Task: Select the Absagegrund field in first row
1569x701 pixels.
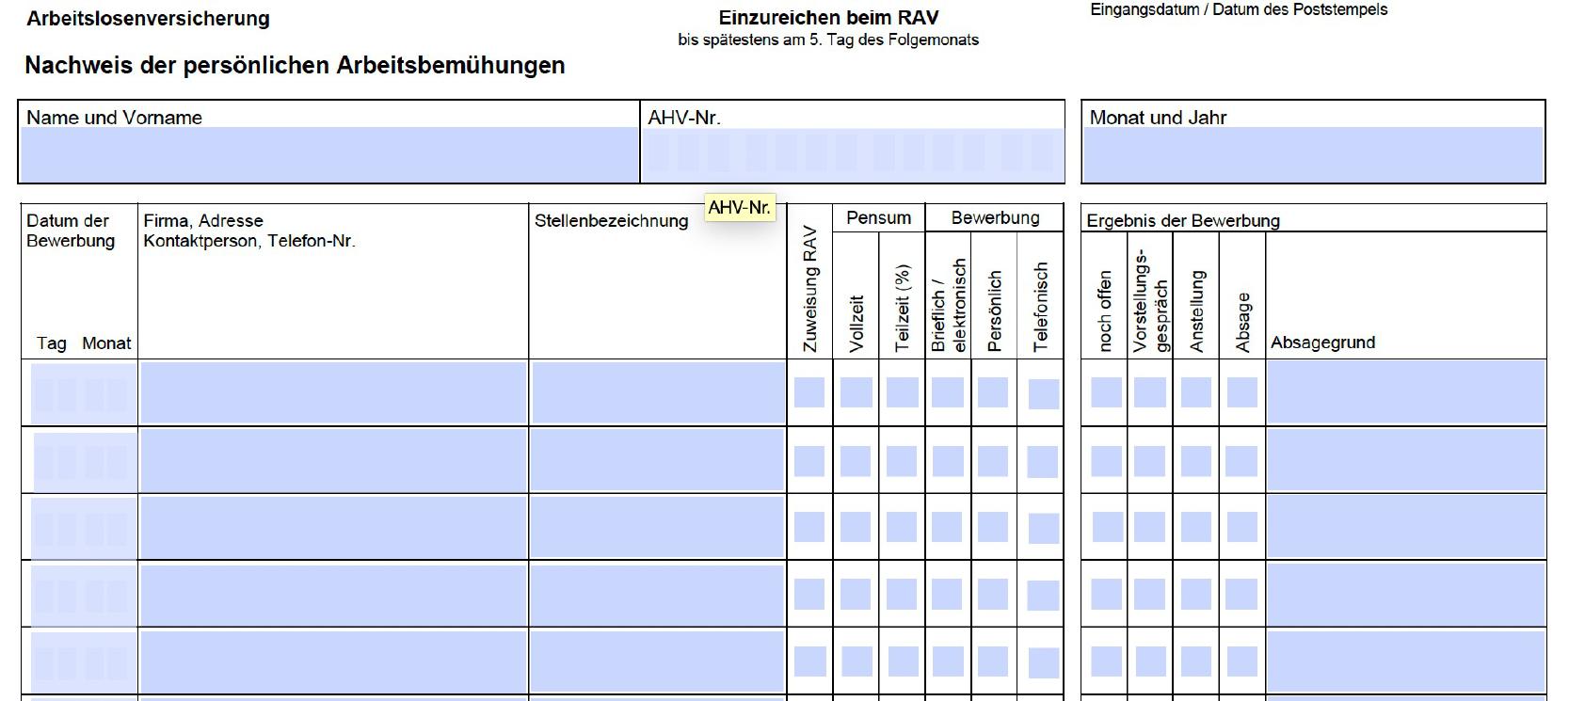Action: (x=1405, y=393)
